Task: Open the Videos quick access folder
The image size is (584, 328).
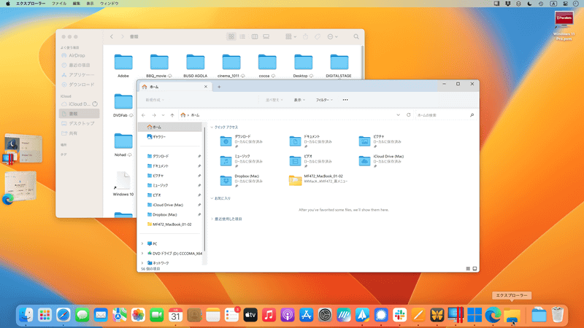Action: click(x=311, y=161)
